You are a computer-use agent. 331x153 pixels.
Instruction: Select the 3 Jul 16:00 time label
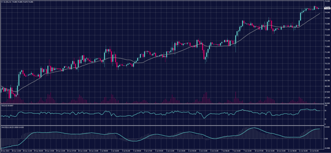coord(115,150)
